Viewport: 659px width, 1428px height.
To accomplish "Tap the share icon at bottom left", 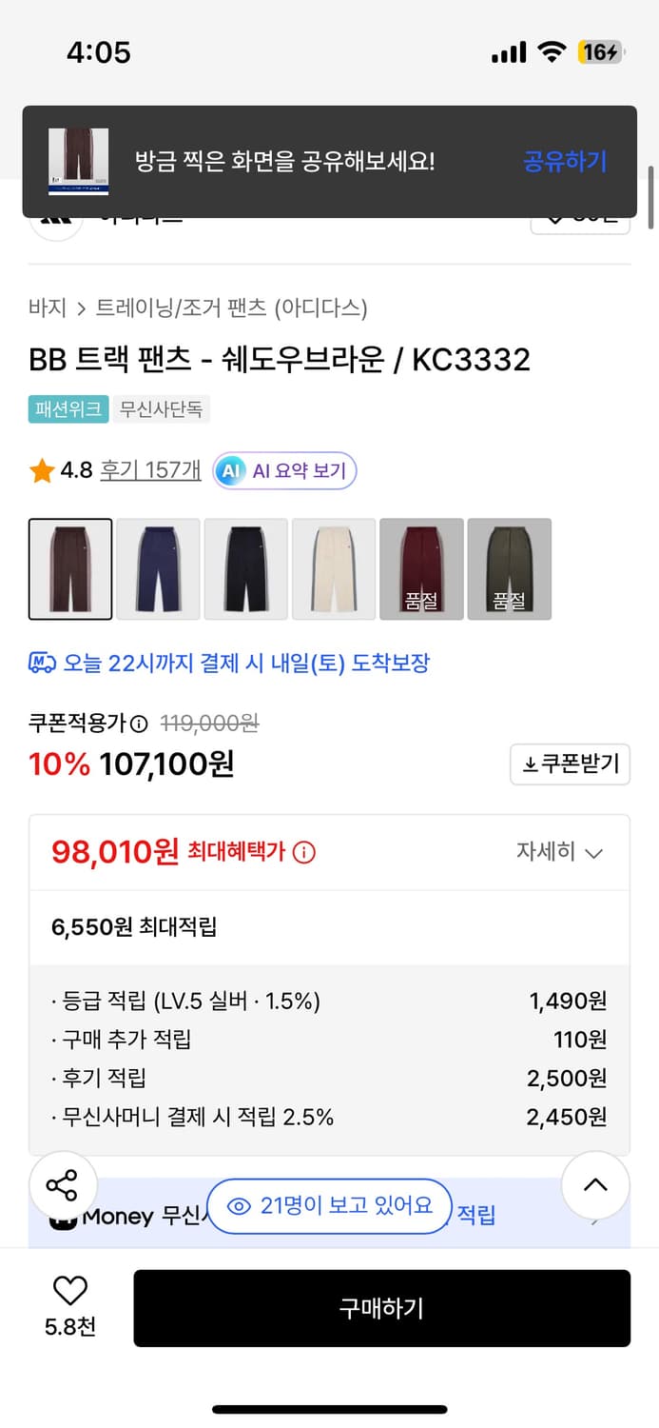I will click(x=64, y=1184).
